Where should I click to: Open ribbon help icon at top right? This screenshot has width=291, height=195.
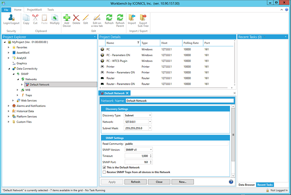coord(287,10)
